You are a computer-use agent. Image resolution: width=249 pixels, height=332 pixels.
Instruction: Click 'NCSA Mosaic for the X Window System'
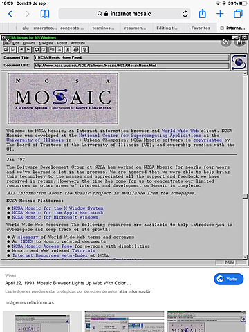pos(57,208)
